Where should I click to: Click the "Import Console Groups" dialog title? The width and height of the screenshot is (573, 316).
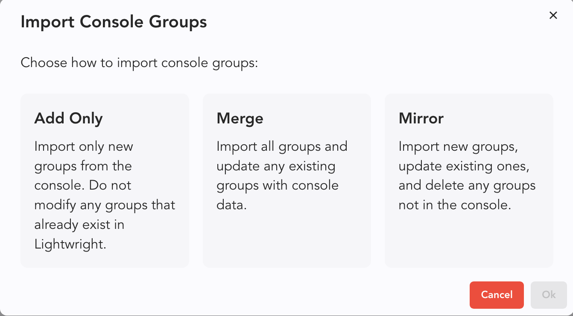point(114,22)
